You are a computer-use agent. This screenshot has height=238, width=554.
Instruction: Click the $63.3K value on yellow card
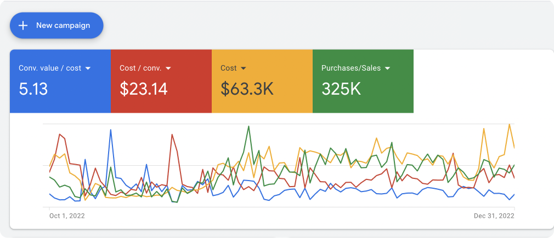click(x=247, y=89)
